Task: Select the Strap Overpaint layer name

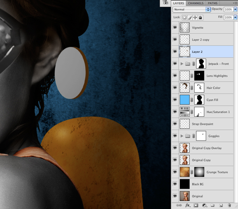Action: click(x=202, y=124)
